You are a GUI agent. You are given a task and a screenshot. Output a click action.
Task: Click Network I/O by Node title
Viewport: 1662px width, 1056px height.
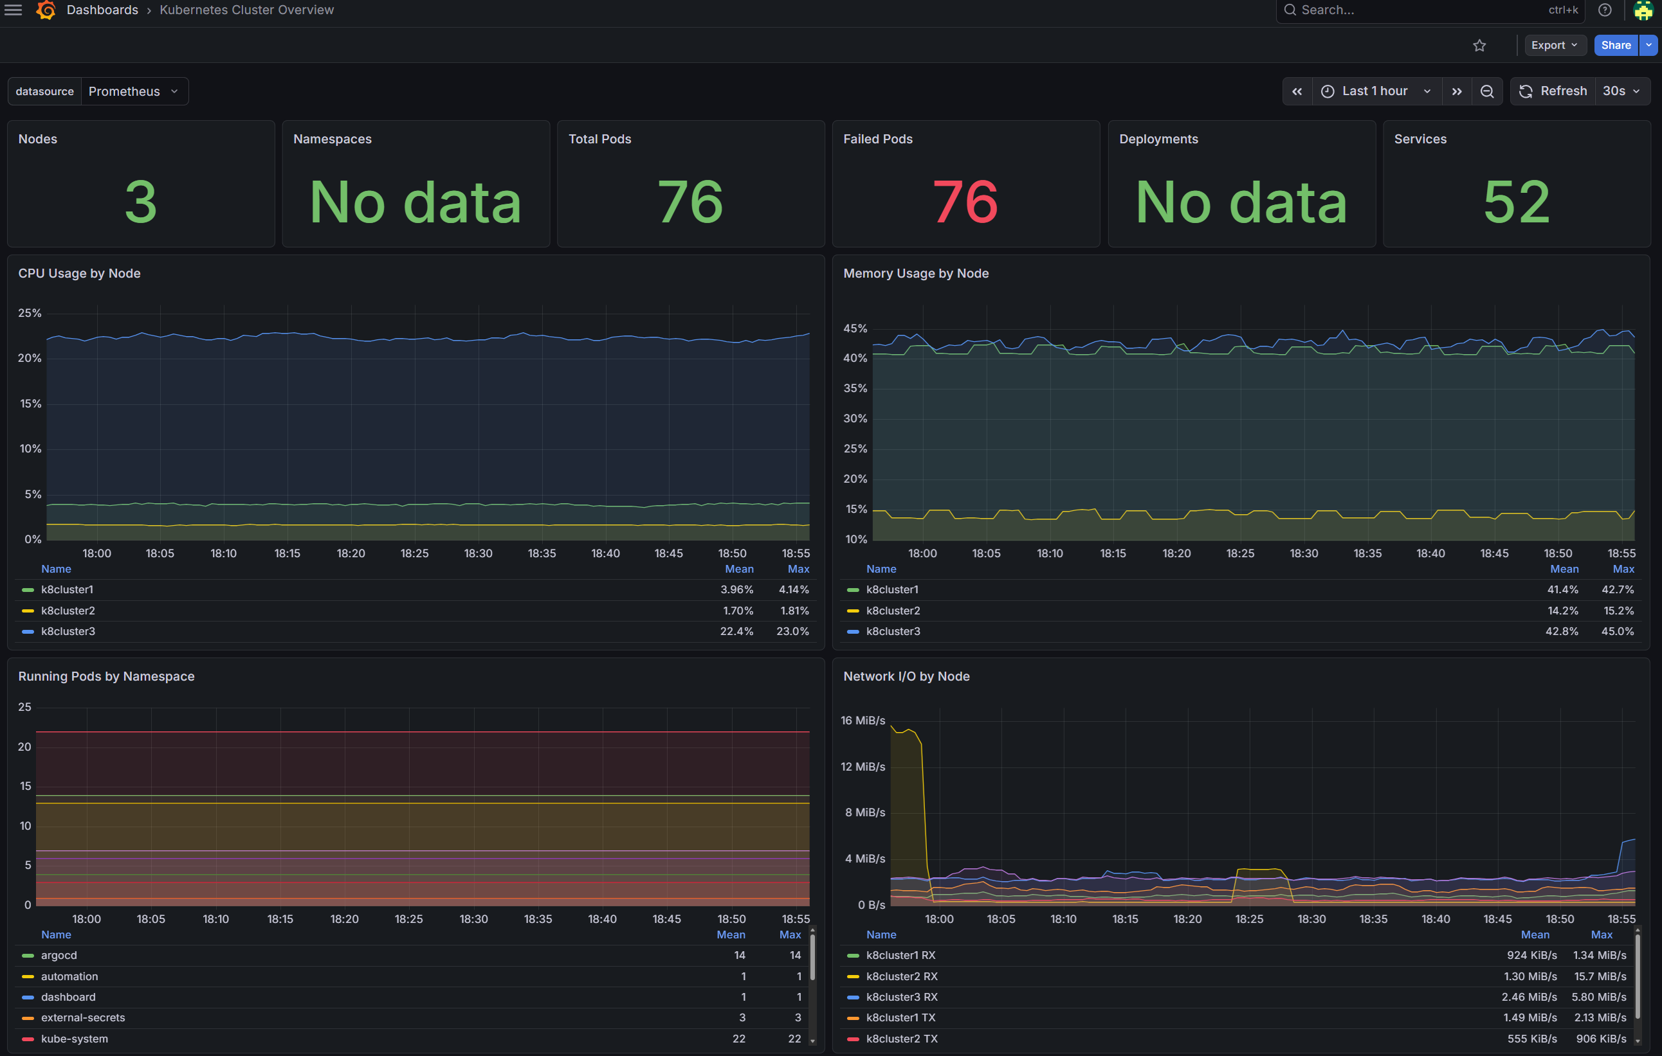tap(906, 676)
